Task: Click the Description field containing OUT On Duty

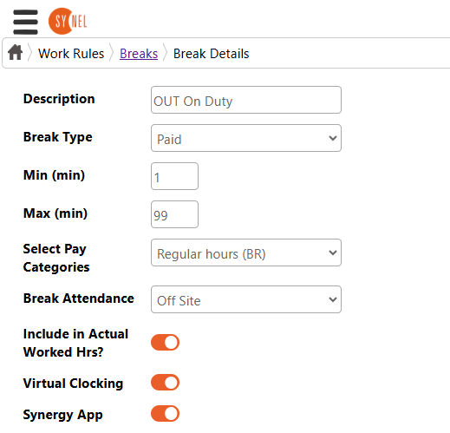Action: coord(246,100)
